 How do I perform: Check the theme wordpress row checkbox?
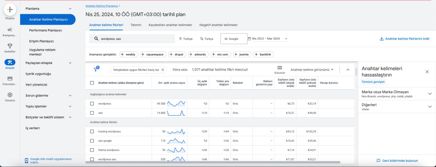(x=92, y=150)
